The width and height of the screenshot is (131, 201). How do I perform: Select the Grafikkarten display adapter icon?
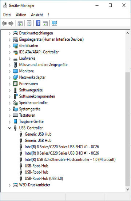(x=15, y=46)
